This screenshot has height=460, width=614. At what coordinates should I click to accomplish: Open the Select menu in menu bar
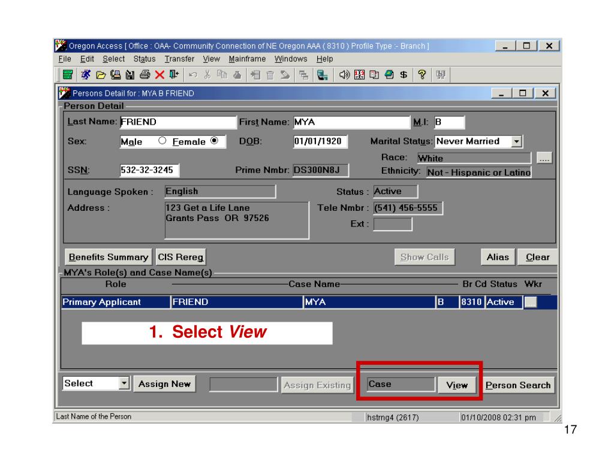pyautogui.click(x=113, y=59)
